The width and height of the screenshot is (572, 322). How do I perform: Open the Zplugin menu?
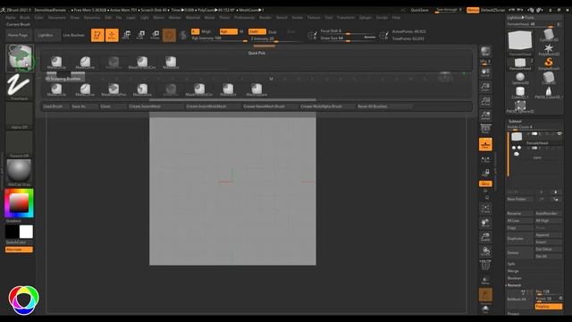(x=365, y=18)
